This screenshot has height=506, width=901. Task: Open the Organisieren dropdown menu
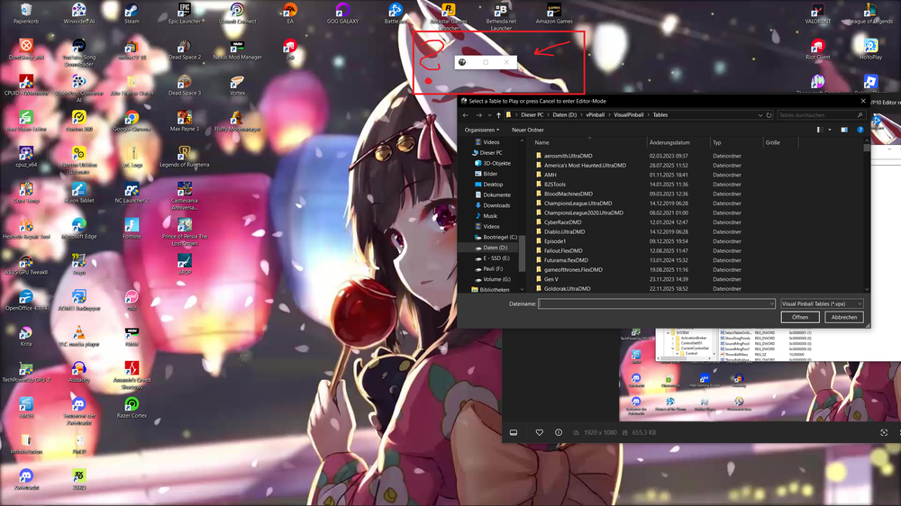click(481, 130)
